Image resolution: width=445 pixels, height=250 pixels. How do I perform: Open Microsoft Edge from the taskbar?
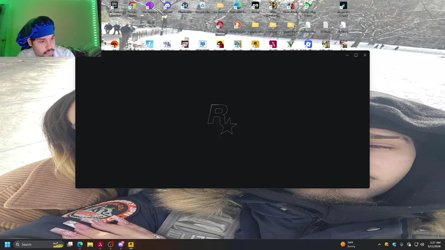80,244
